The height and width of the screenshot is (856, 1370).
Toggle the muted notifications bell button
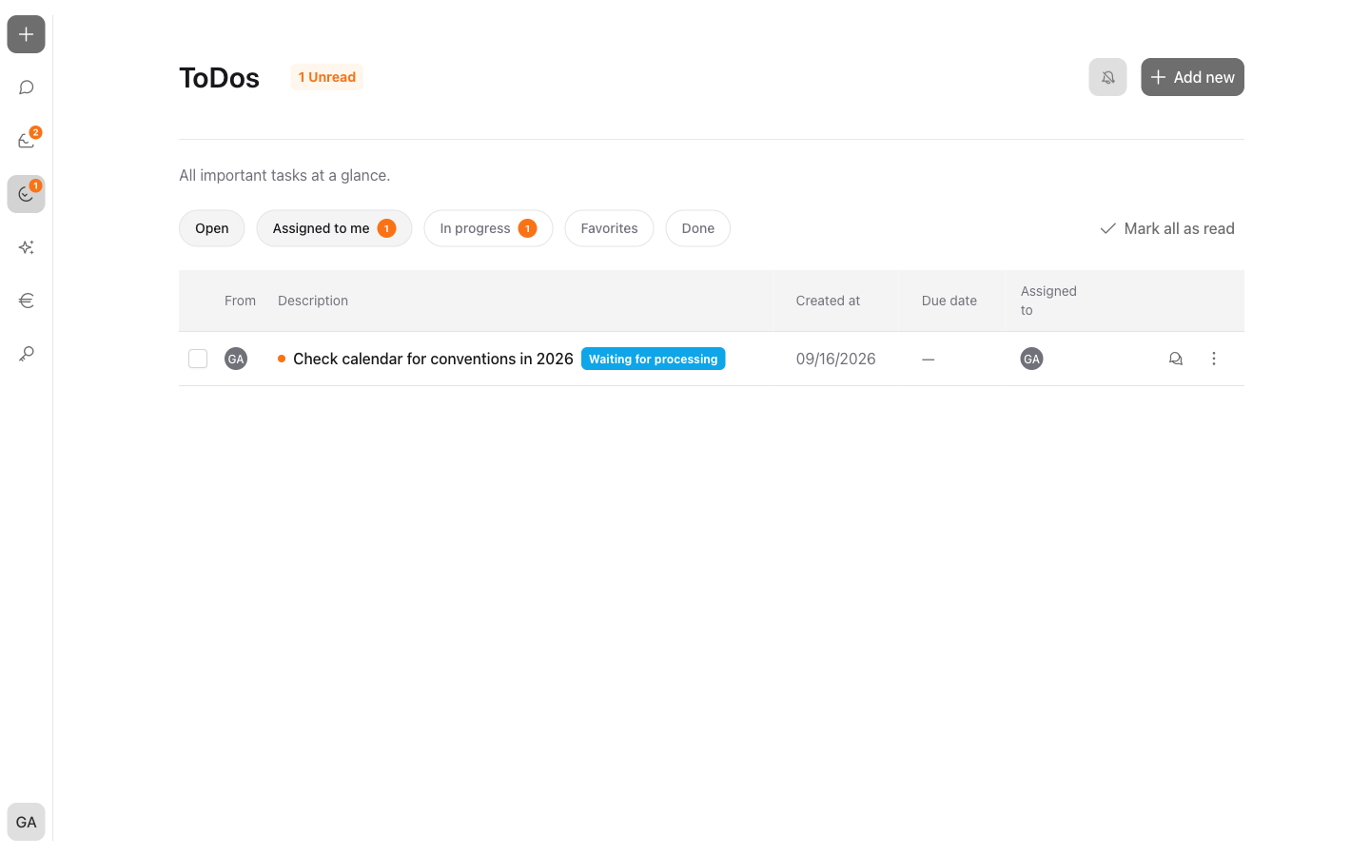(1107, 77)
